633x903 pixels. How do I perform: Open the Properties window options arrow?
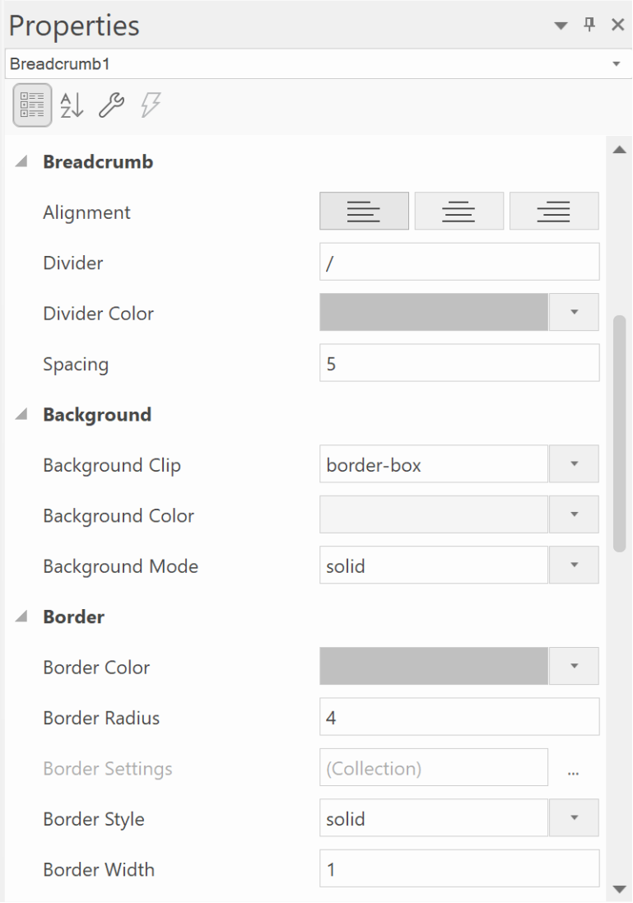tap(561, 26)
